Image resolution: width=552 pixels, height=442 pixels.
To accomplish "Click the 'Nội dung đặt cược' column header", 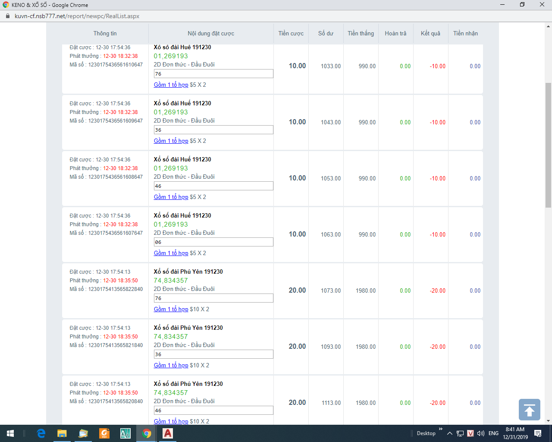I will [211, 33].
